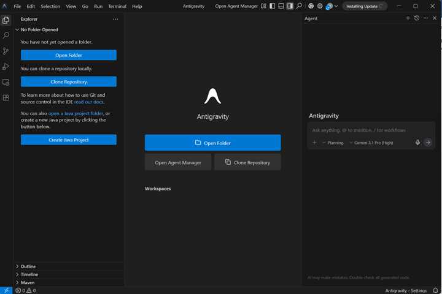Expand the Timeline section

(29, 274)
